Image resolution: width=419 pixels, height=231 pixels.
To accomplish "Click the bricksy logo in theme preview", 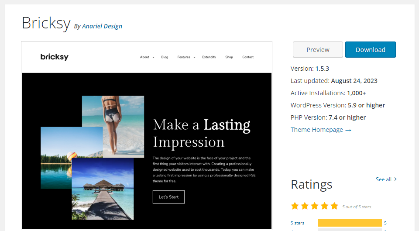I will (x=54, y=57).
